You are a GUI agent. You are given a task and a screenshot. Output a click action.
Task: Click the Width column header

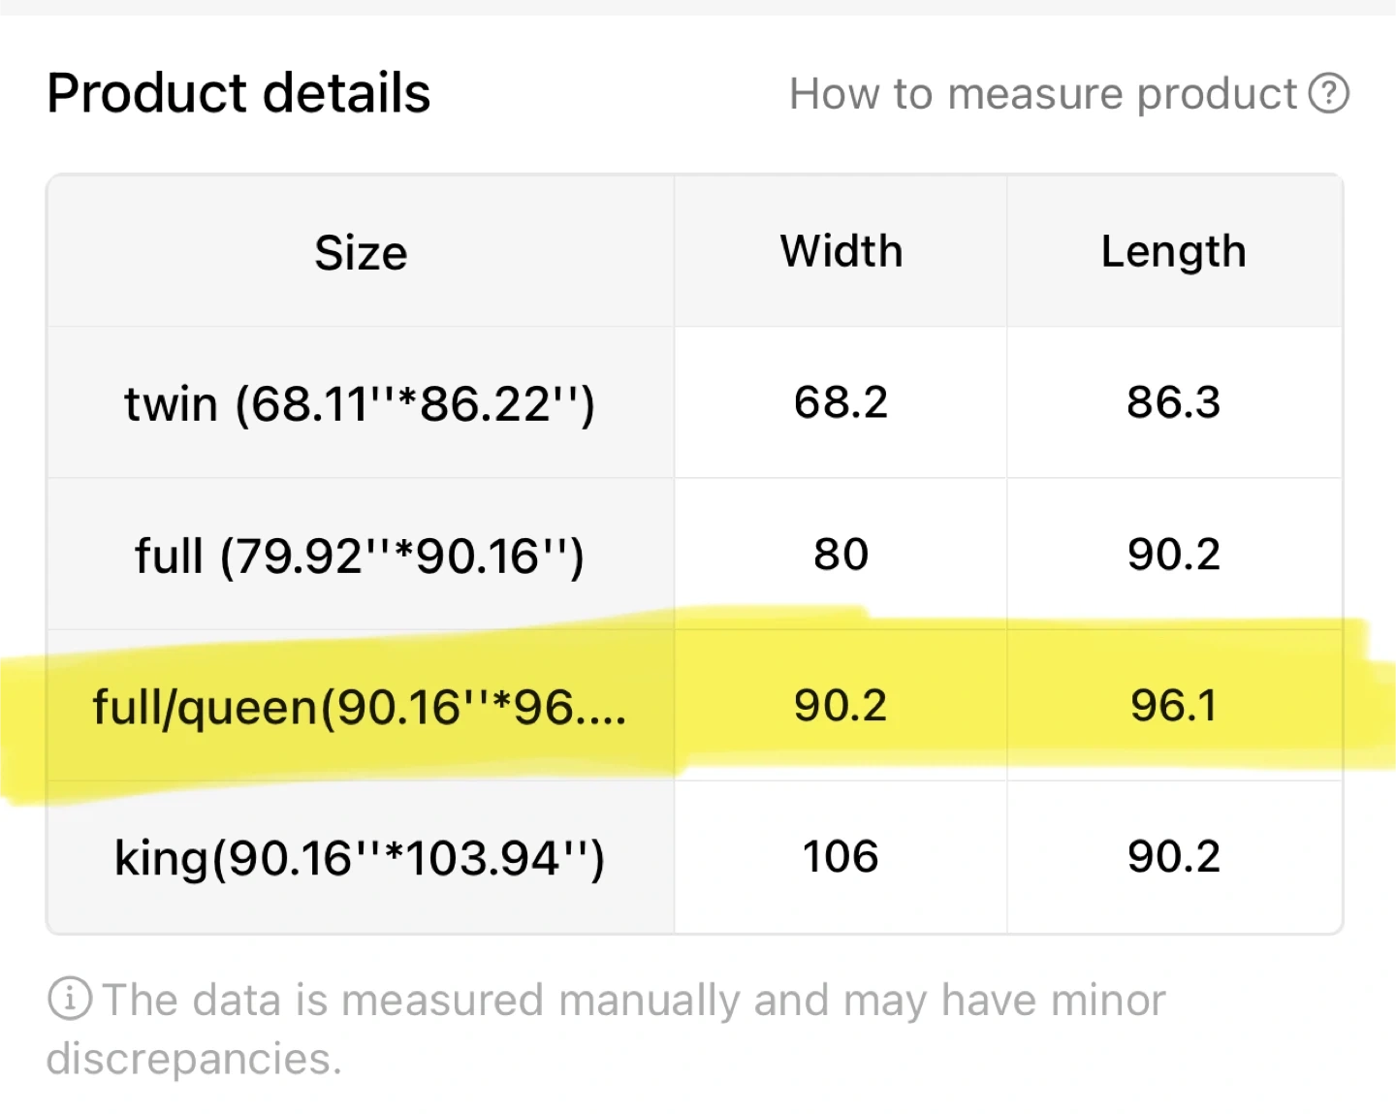pyautogui.click(x=841, y=251)
